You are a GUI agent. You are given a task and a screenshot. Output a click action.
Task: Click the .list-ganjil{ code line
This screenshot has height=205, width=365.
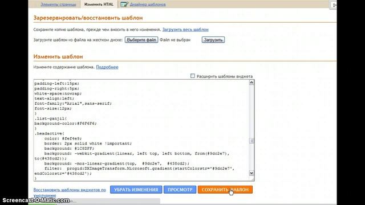click(51, 118)
